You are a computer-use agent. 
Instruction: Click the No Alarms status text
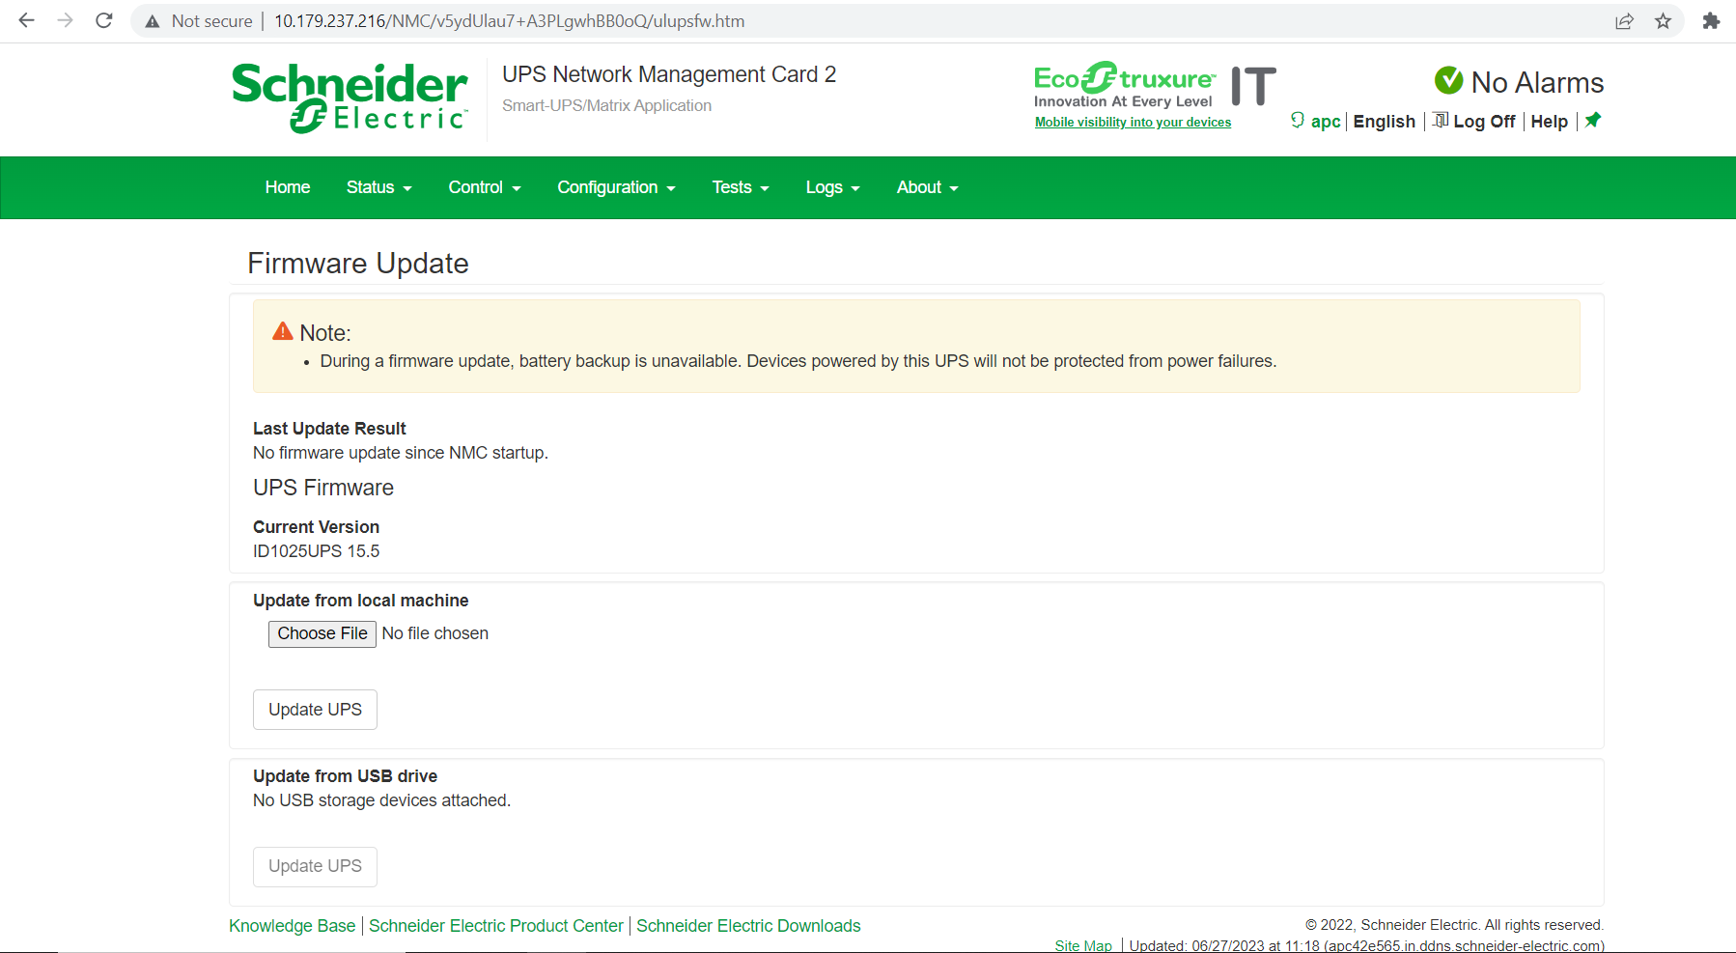(x=1537, y=83)
